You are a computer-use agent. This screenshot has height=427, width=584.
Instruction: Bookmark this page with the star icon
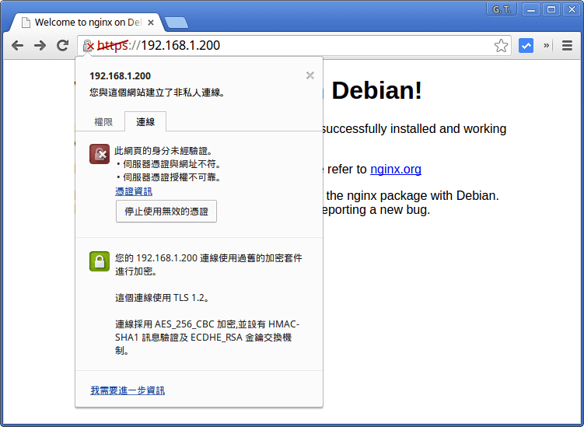coord(501,46)
